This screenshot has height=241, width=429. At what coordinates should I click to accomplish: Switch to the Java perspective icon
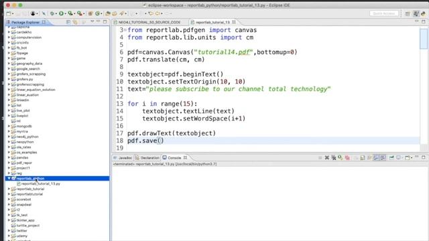tap(416, 13)
